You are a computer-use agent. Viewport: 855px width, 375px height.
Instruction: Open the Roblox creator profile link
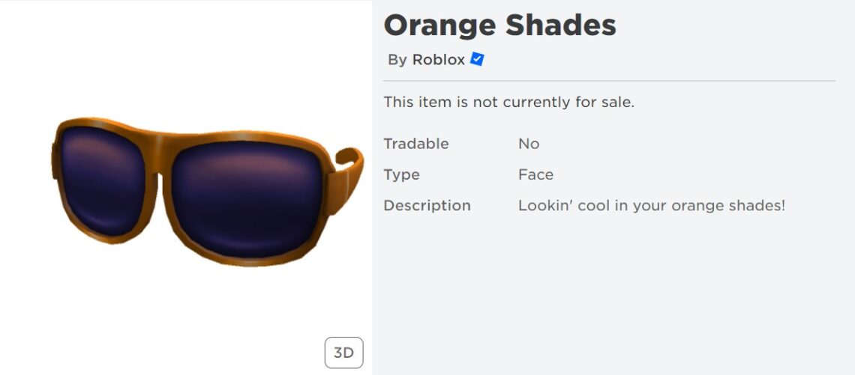[x=439, y=59]
